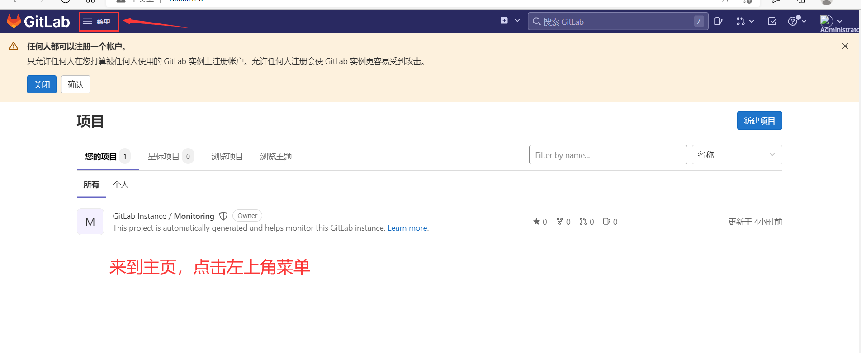The height and width of the screenshot is (353, 861).
Task: Click the 项目 page heading
Action: pos(90,121)
